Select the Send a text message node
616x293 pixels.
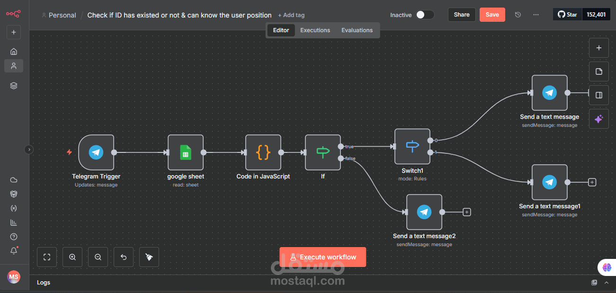click(550, 93)
